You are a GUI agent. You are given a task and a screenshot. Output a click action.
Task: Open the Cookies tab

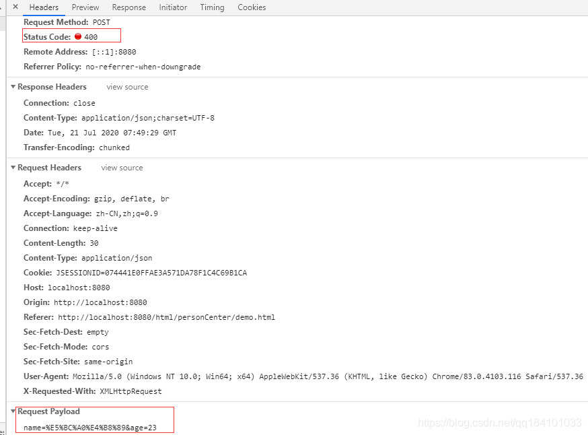pos(252,7)
